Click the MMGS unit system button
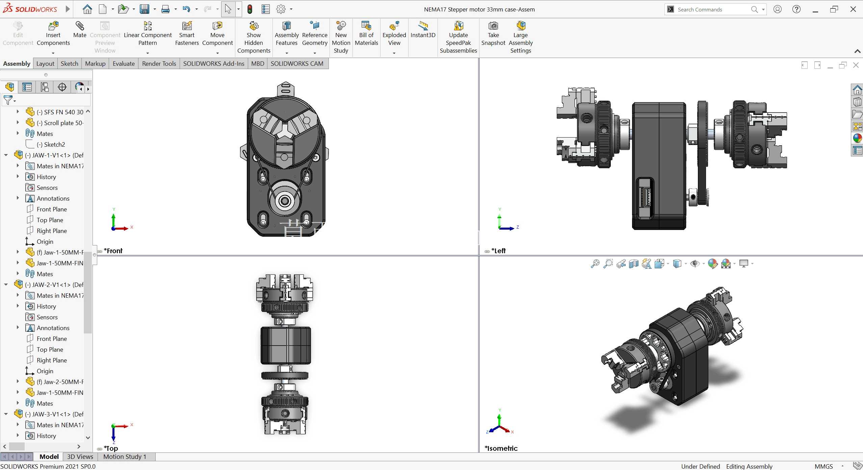Image resolution: width=863 pixels, height=470 pixels. click(x=823, y=466)
